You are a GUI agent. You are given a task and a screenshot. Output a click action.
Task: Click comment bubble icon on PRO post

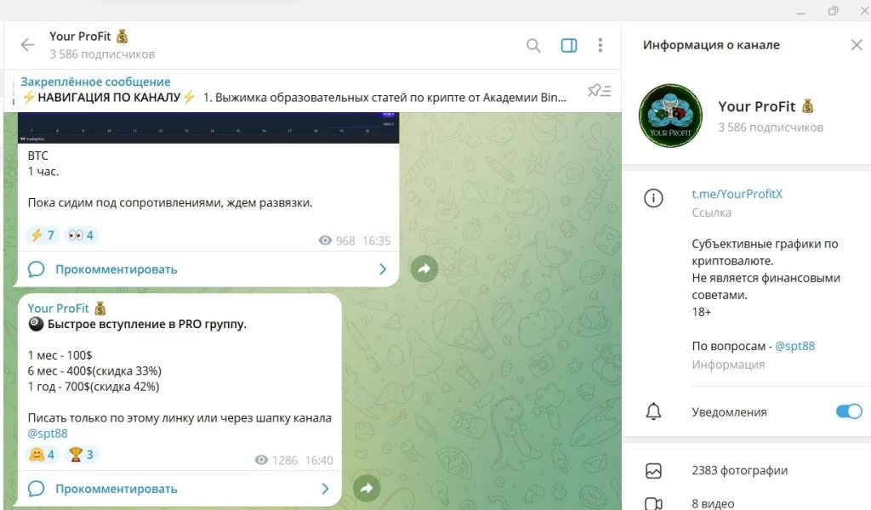tap(36, 489)
